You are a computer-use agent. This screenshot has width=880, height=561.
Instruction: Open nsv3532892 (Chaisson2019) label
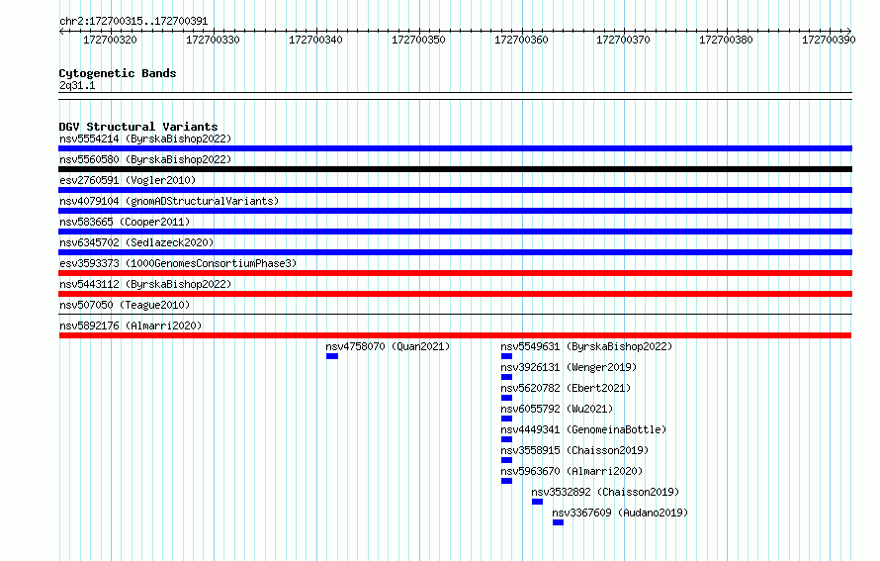(x=605, y=492)
